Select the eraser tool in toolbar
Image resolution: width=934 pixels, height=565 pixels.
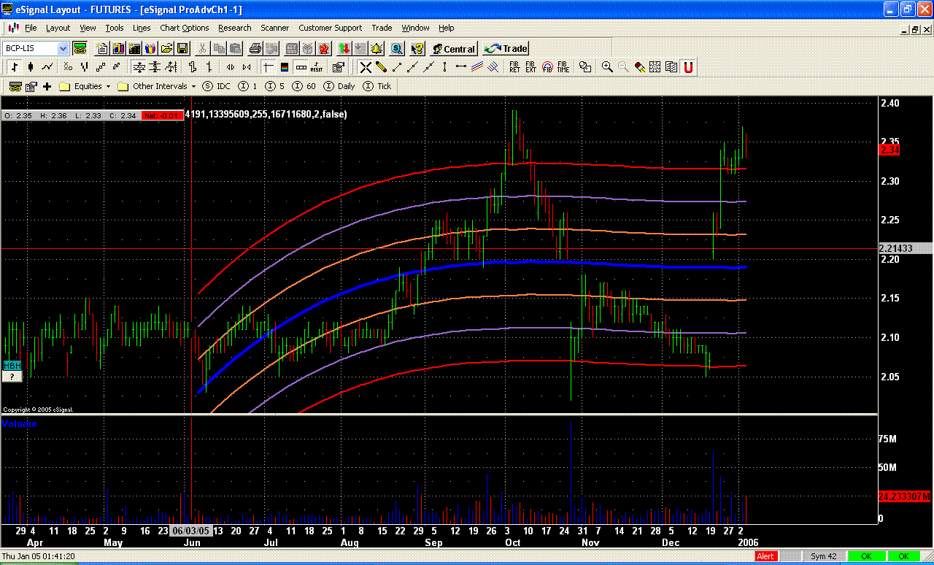coord(639,67)
